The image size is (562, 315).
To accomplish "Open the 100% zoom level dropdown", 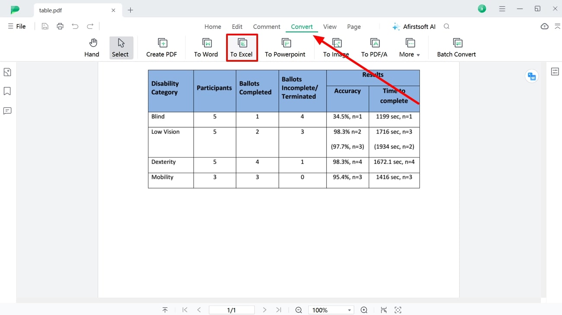I will click(331, 310).
